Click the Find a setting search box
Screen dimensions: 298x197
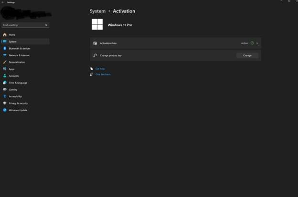(x=25, y=25)
